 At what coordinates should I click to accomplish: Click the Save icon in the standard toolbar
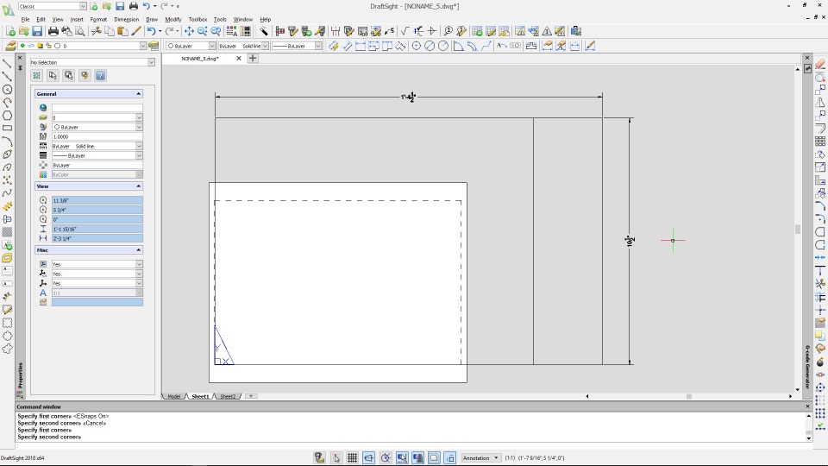tap(37, 32)
